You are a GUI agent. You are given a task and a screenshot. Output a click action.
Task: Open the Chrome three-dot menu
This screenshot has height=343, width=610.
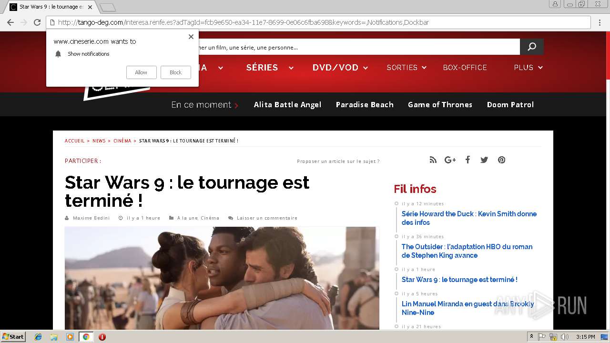click(x=600, y=22)
